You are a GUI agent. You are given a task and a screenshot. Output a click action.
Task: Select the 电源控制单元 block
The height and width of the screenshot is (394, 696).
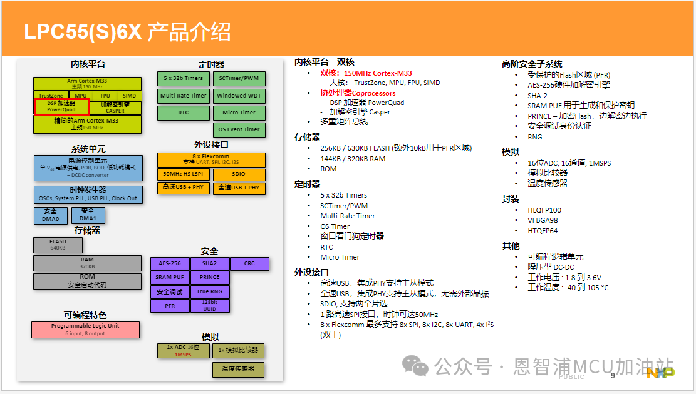click(x=88, y=168)
